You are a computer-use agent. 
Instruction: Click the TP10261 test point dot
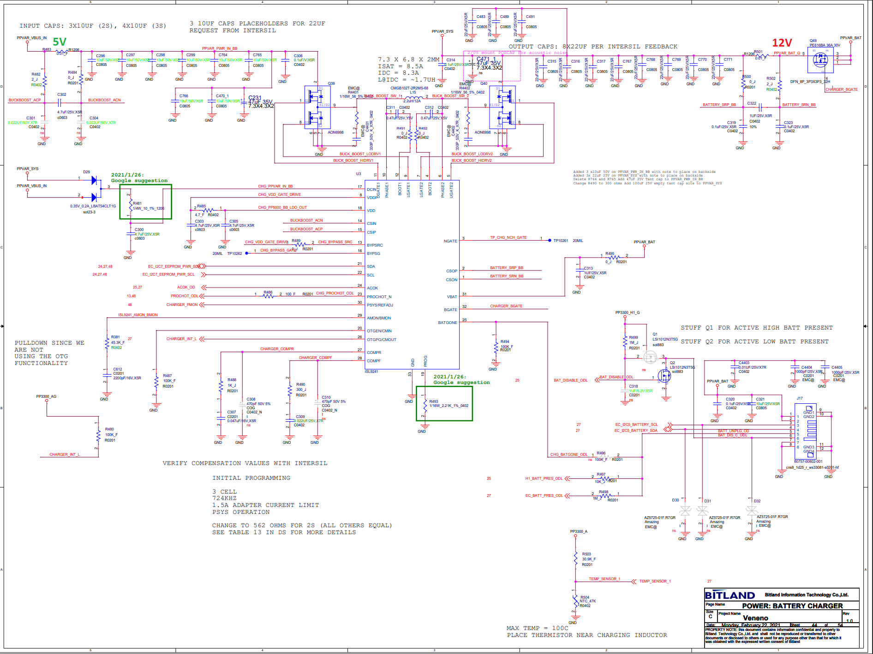549,240
